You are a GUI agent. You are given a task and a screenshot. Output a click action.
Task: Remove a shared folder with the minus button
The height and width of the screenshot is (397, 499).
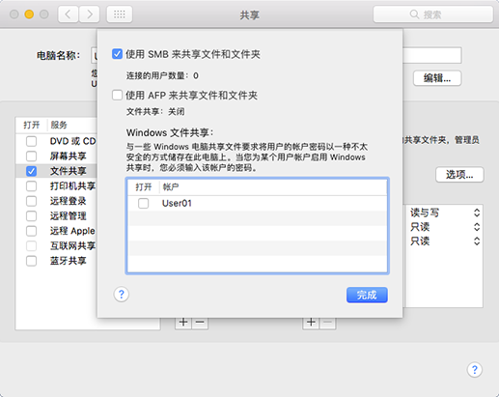click(200, 323)
